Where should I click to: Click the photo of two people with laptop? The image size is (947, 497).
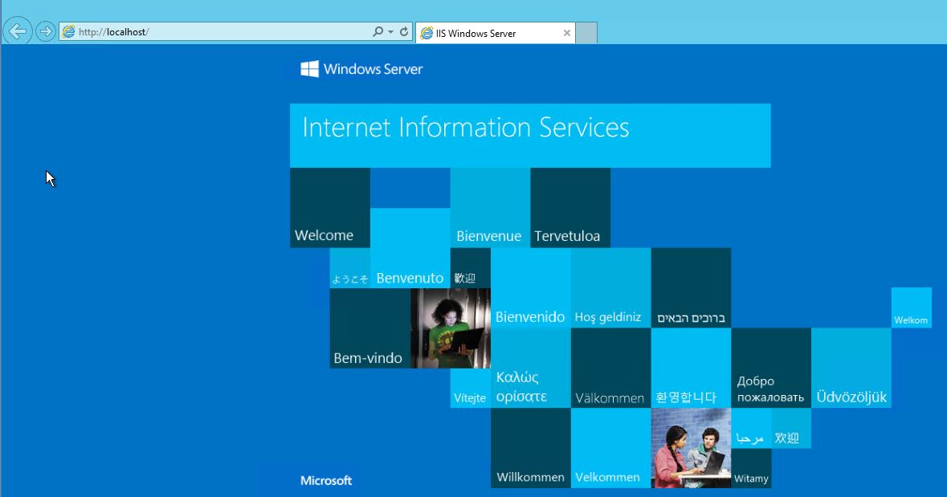[691, 448]
